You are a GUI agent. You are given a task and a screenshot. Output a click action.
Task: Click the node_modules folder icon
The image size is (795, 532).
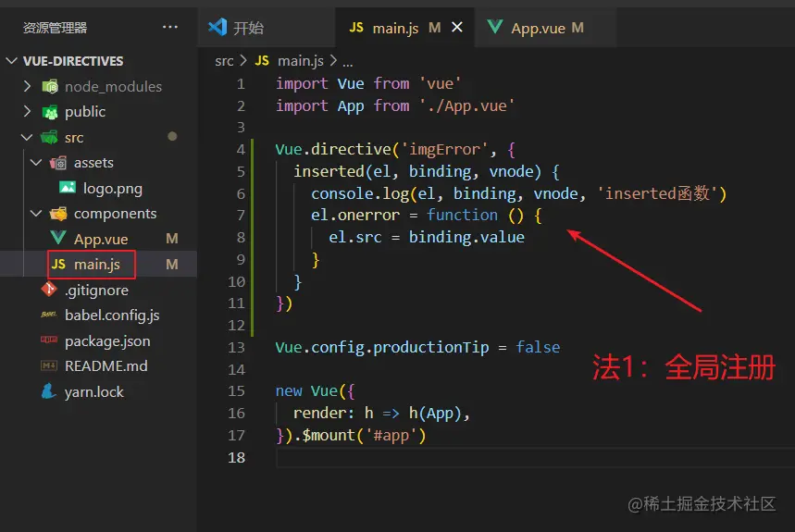click(50, 87)
